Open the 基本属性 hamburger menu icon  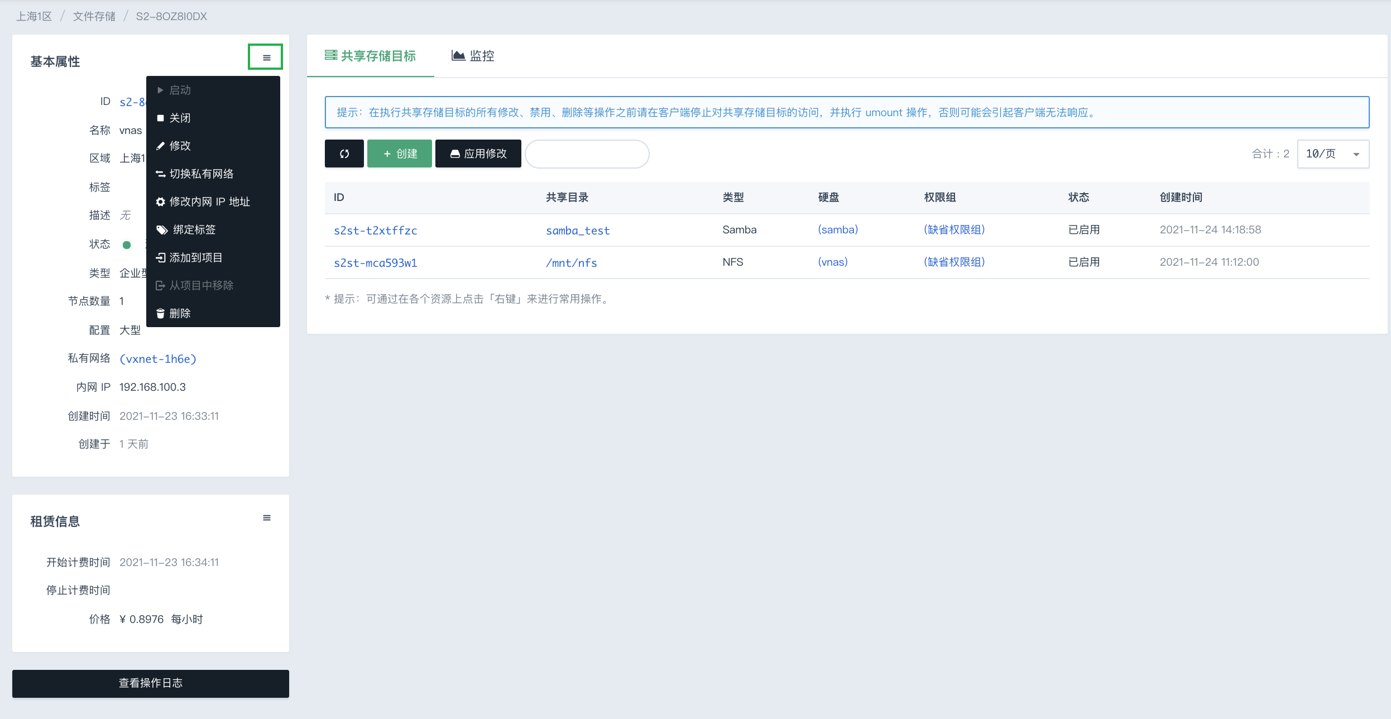point(266,57)
